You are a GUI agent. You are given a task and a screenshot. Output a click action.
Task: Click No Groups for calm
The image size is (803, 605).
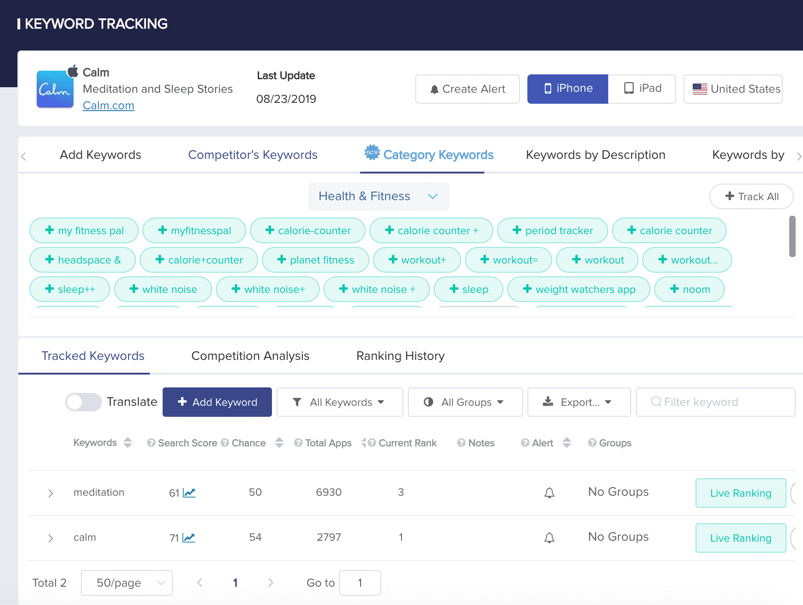tap(618, 537)
